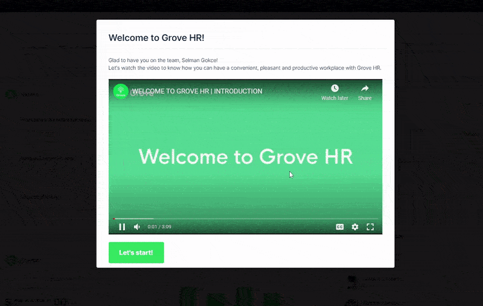Toggle closed captions CC button
The height and width of the screenshot is (306, 483).
pyautogui.click(x=339, y=226)
